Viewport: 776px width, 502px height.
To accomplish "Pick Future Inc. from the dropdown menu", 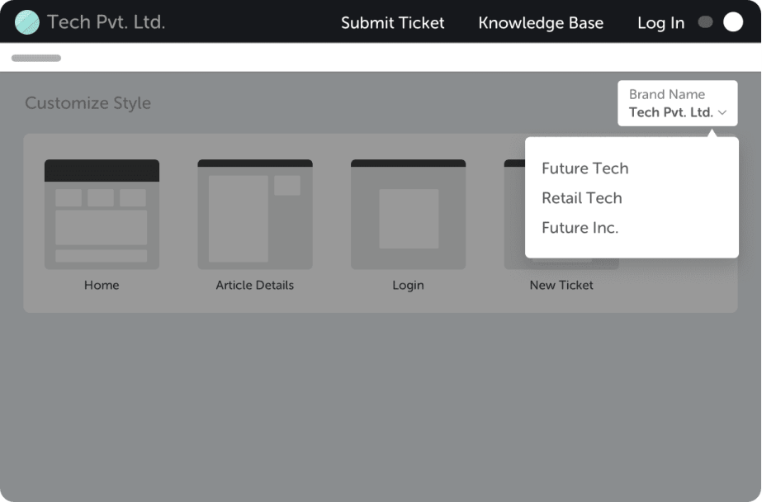I will 580,228.
